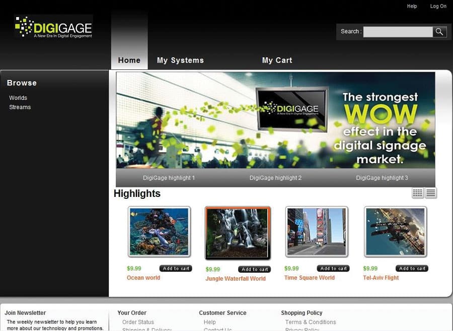Screen dimensions: 453x331
Task: Click the Your Order footer heading
Action: point(132,313)
